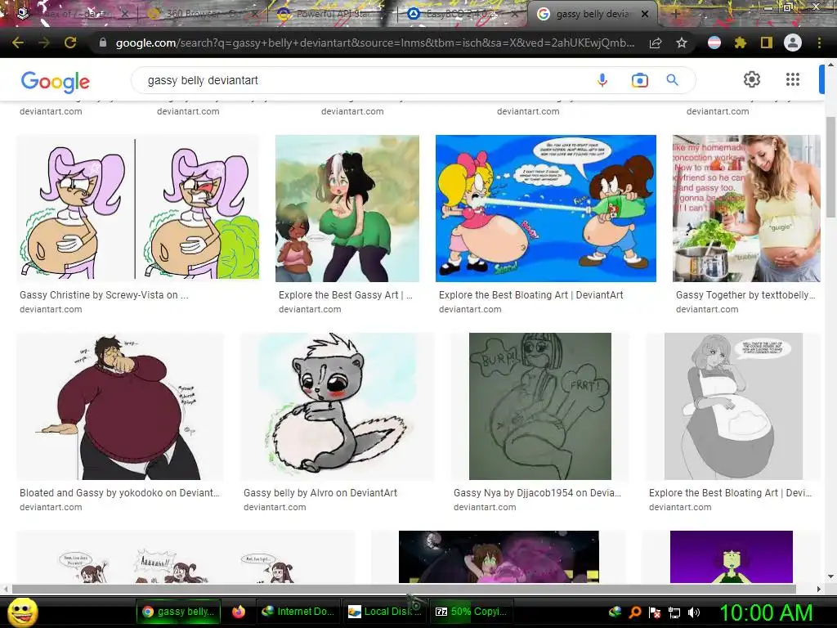Open the Extensions puzzle piece menu
The height and width of the screenshot is (628, 837).
[x=740, y=43]
